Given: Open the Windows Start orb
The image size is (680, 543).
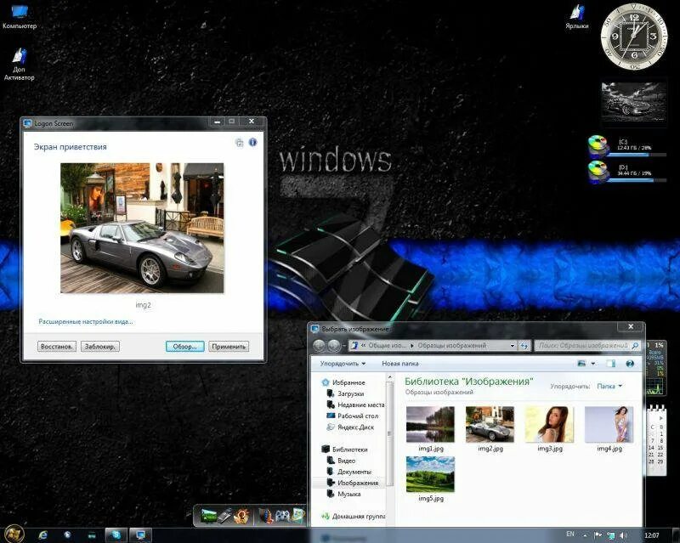Looking at the screenshot, I should tap(14, 534).
